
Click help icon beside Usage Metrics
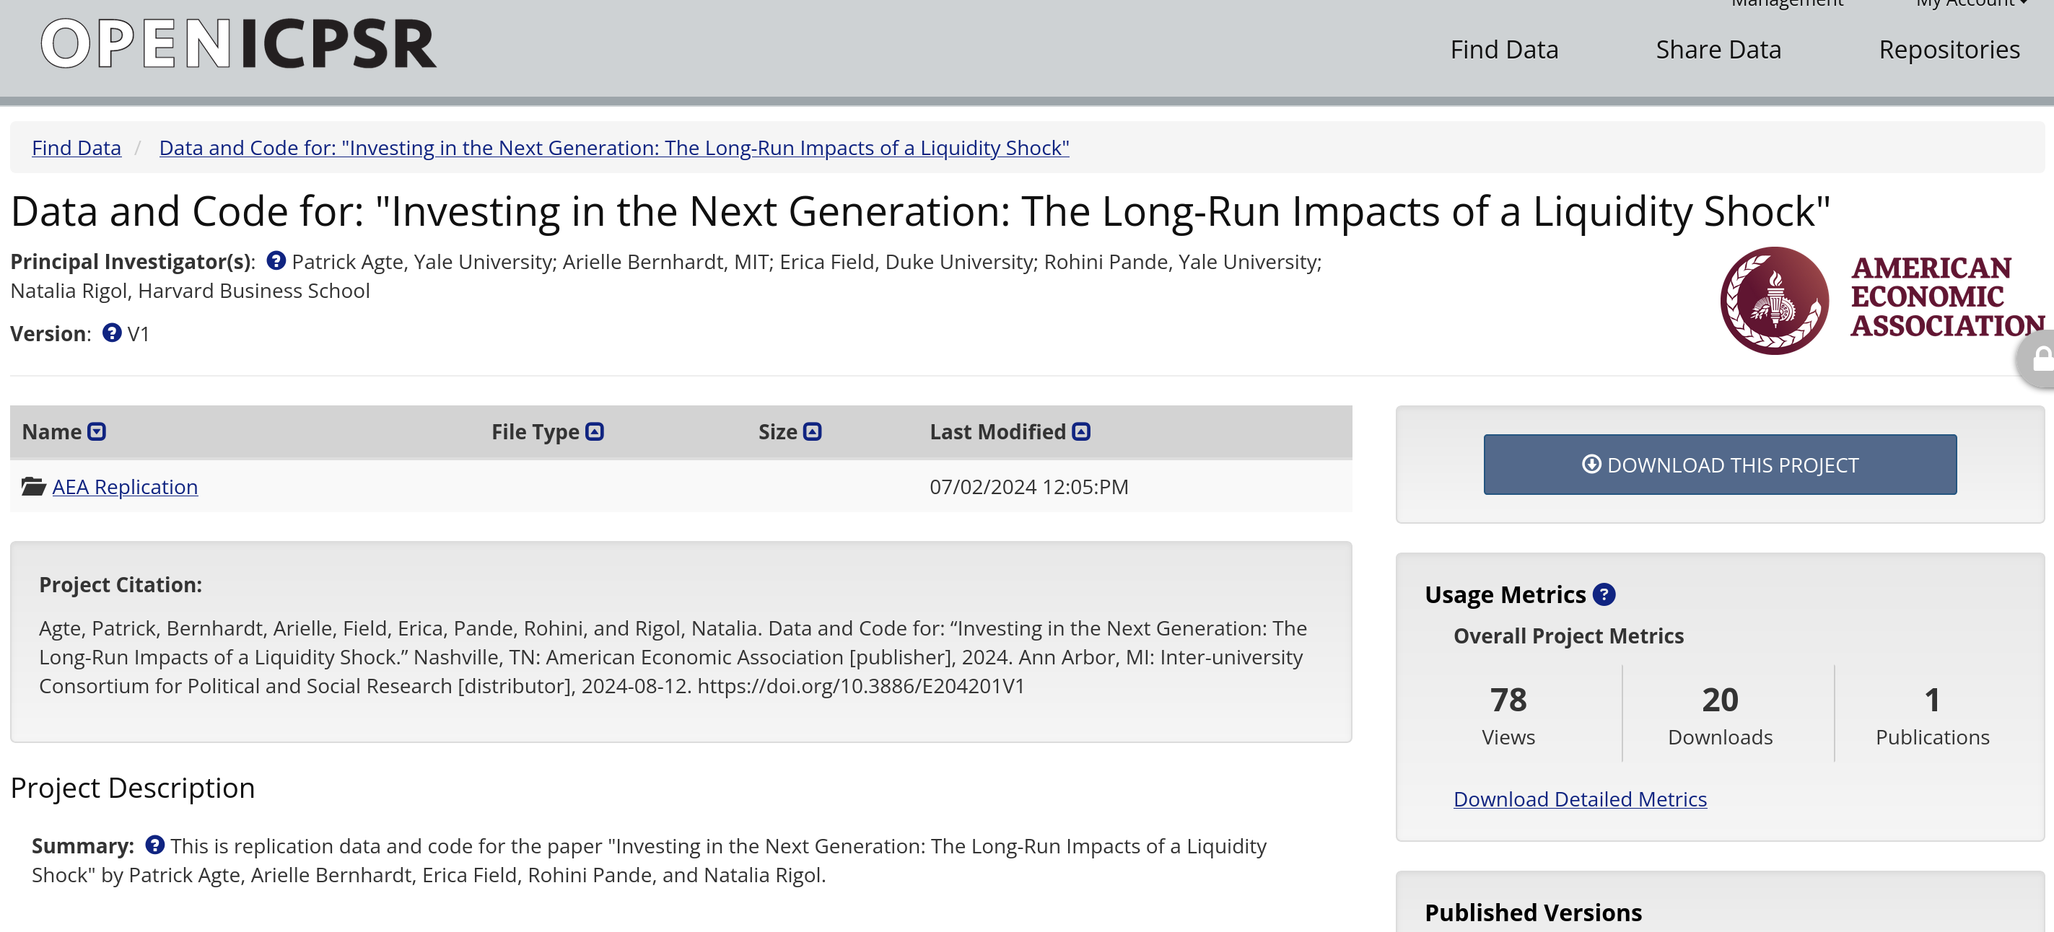pos(1604,594)
